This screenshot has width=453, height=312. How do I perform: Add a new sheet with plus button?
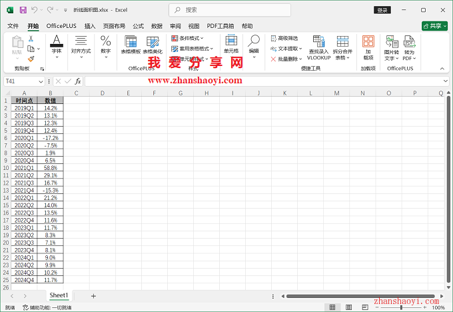pos(93,296)
